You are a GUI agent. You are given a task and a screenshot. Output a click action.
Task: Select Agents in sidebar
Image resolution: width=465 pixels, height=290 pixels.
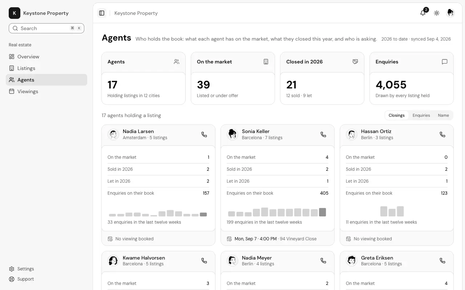(46, 80)
